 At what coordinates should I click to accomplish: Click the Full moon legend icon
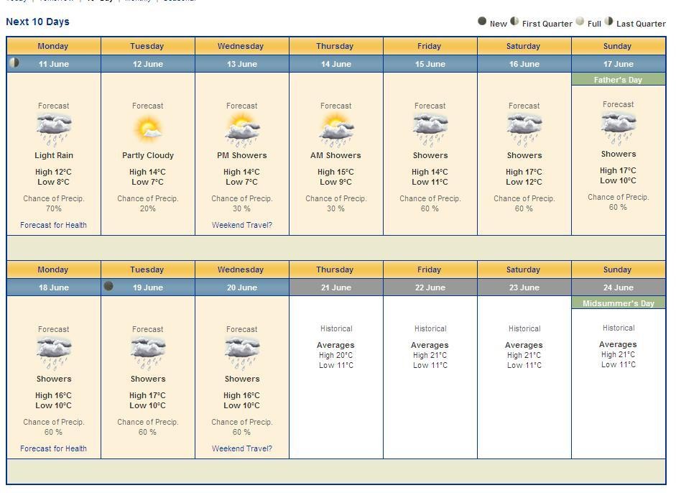580,21
